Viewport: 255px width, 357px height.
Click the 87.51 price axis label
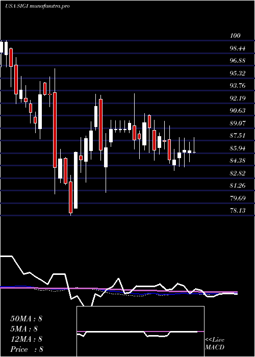click(237, 136)
